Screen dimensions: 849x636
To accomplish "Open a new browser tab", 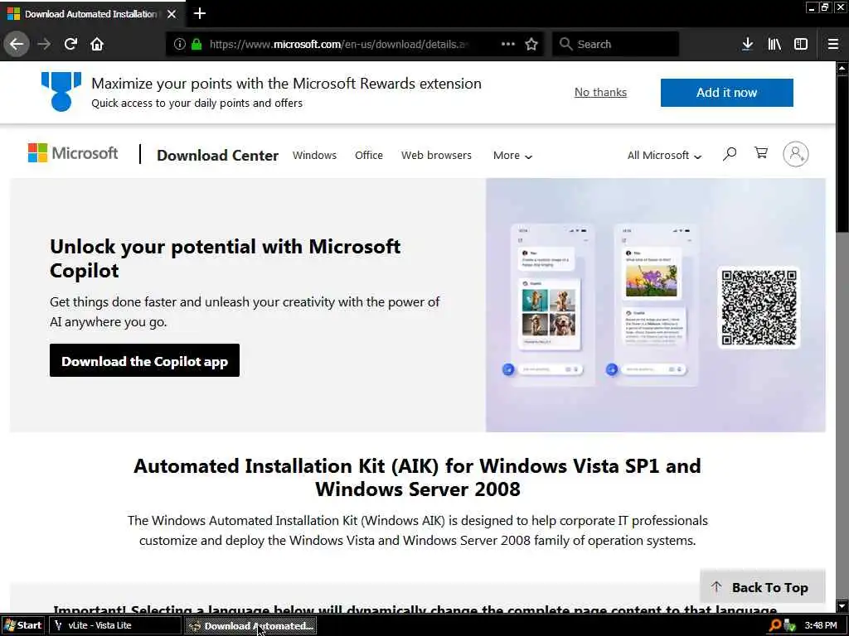I will coord(199,13).
